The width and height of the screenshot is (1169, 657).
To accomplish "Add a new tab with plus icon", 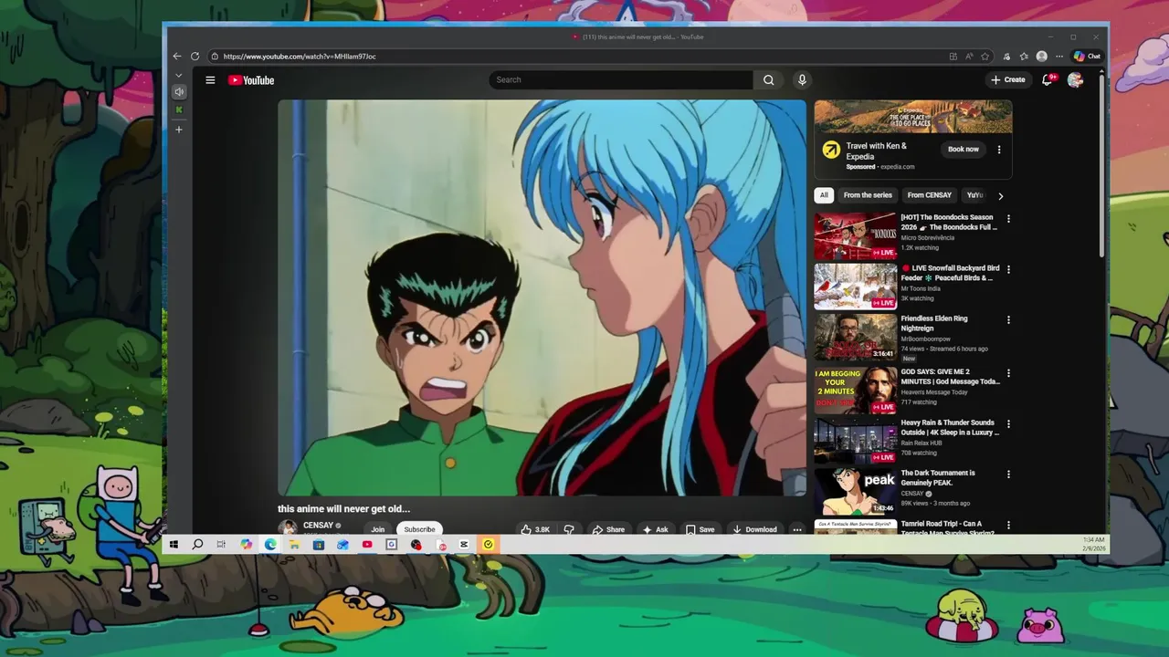I will [x=179, y=130].
